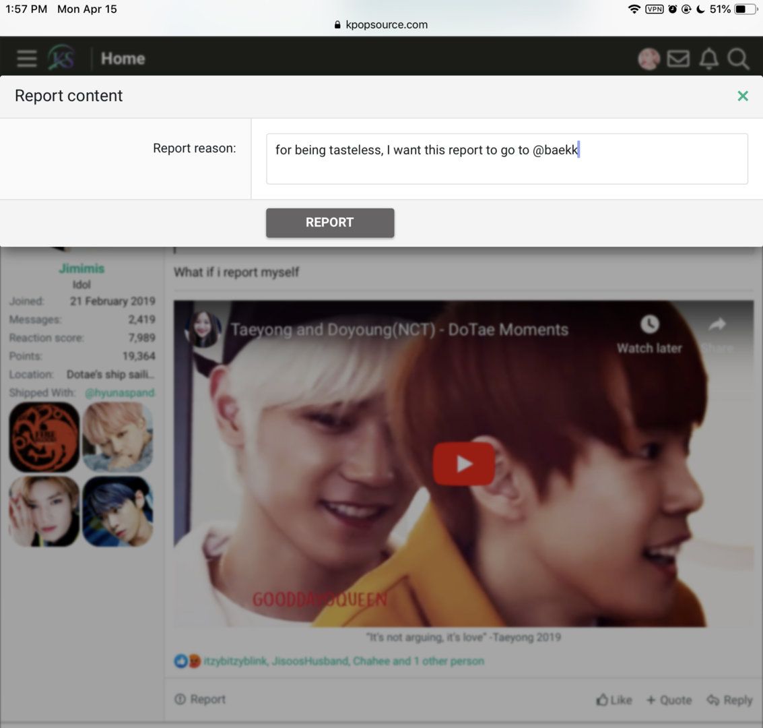Click the 7,989 reaction score value
This screenshot has height=728, width=763.
(x=141, y=338)
